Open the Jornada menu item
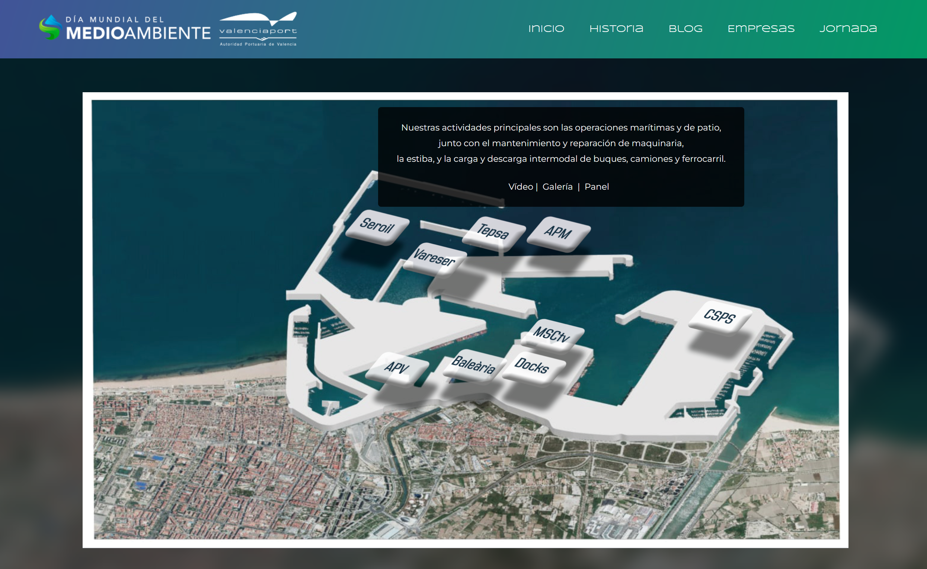The height and width of the screenshot is (569, 927). click(848, 29)
